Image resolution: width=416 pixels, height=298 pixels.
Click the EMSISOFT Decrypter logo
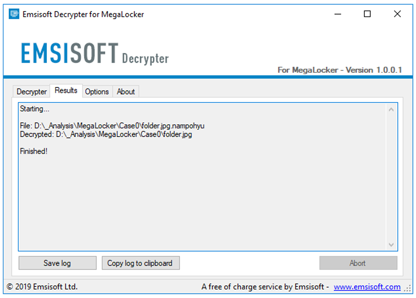(95, 53)
